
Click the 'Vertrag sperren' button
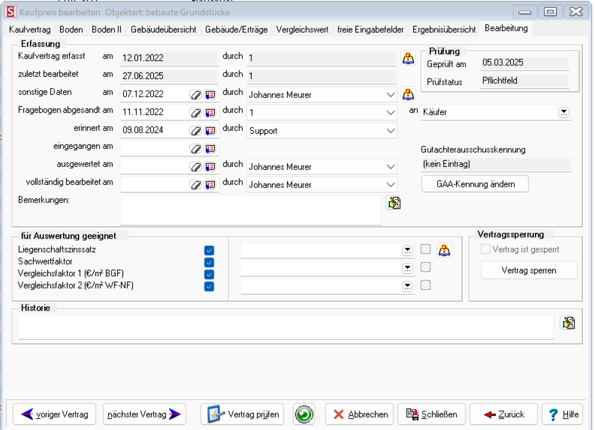529,270
